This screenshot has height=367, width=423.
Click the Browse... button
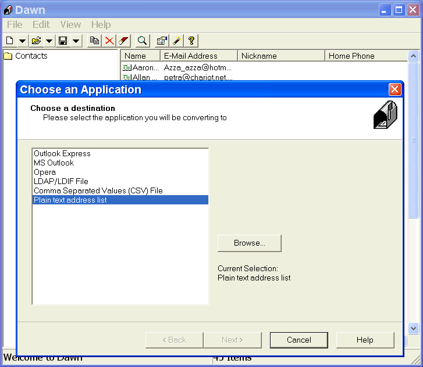(x=249, y=243)
